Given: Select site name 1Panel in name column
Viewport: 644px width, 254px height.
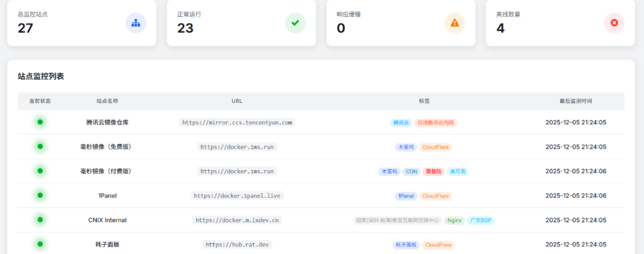Looking at the screenshot, I should 107,196.
